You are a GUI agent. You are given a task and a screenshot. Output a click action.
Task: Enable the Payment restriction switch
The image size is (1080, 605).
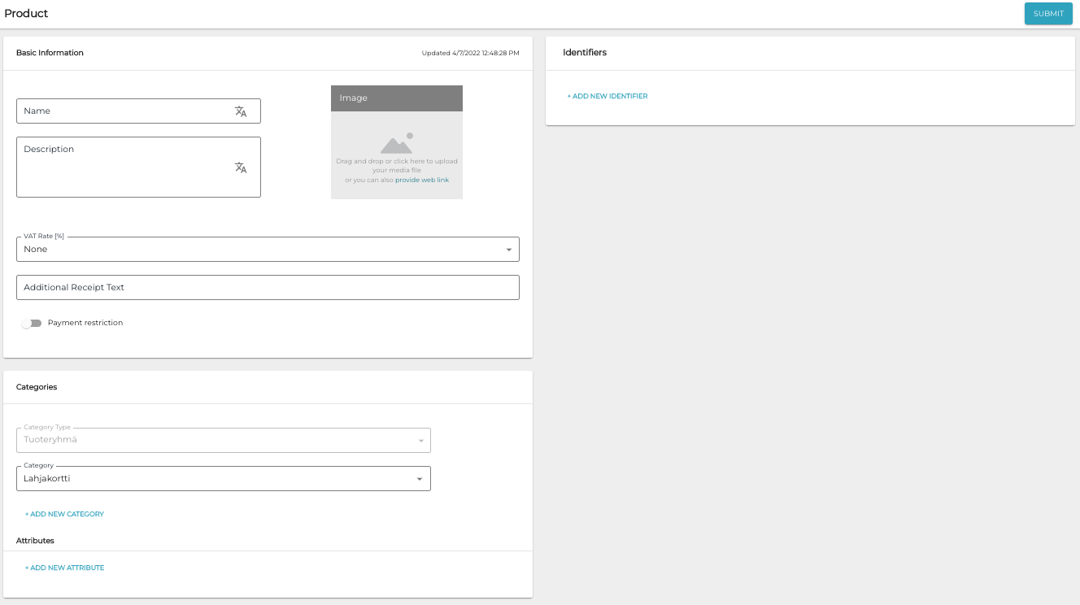click(x=31, y=324)
